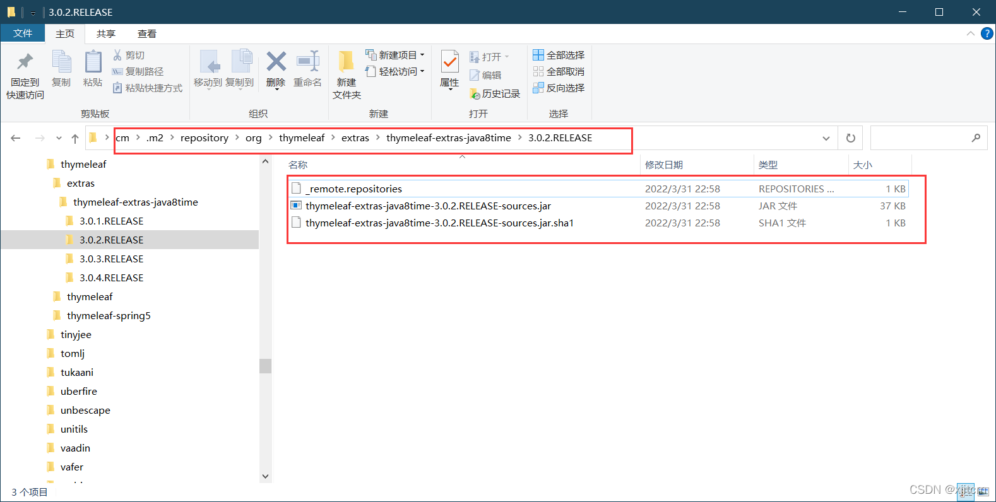This screenshot has width=996, height=502.
Task: Open History (历史记录) command
Action: [x=495, y=94]
